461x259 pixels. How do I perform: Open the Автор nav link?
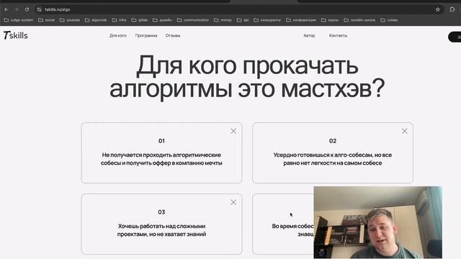pos(309,35)
